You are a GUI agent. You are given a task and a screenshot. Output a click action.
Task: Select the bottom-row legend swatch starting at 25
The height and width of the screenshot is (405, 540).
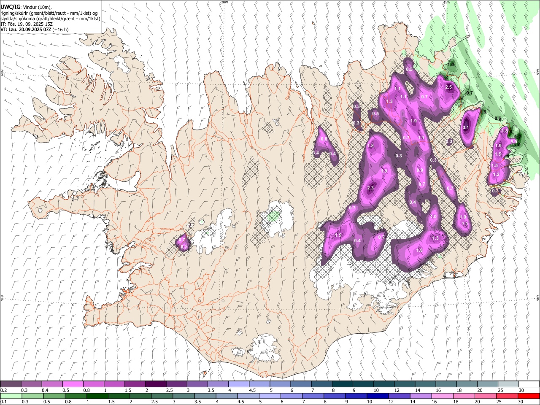[507, 396]
